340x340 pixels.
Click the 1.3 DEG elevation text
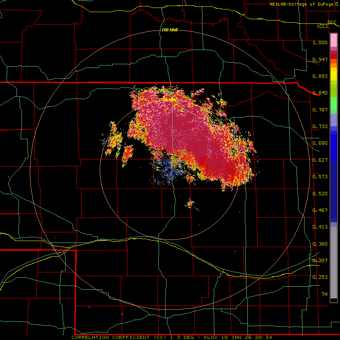[182, 337]
